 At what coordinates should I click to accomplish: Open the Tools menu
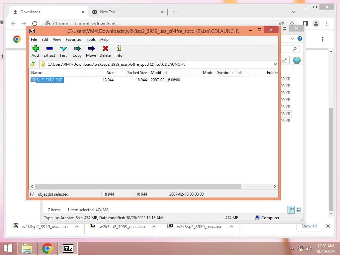[x=91, y=40]
